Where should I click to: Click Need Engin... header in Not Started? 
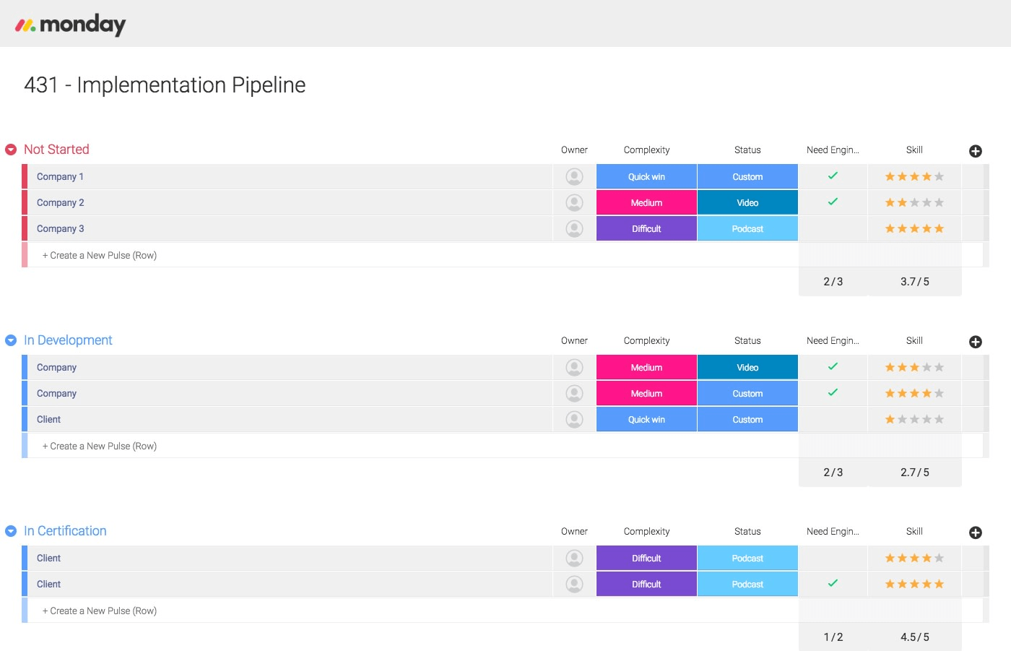(833, 150)
